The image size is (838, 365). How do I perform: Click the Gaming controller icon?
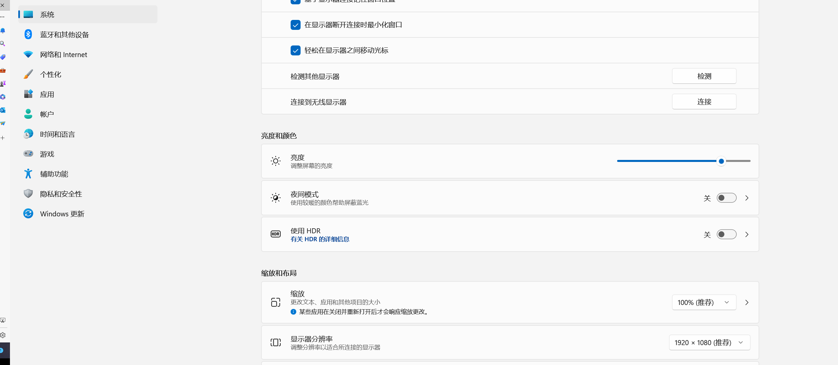(x=28, y=154)
